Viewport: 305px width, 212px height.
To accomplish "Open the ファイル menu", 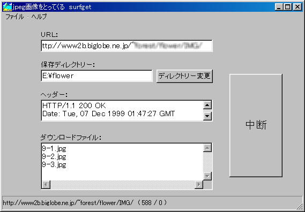I will coord(14,17).
